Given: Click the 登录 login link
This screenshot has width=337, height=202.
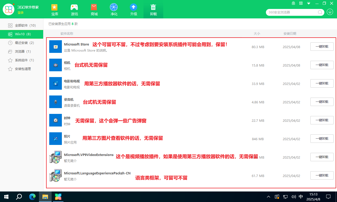Looking at the screenshot, I should click(x=21, y=13).
